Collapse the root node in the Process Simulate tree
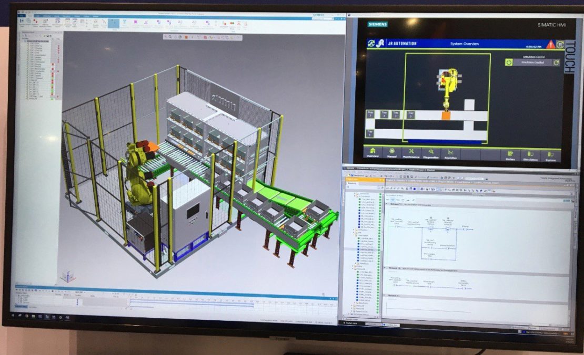Image resolution: width=584 pixels, height=355 pixels. tap(25, 40)
